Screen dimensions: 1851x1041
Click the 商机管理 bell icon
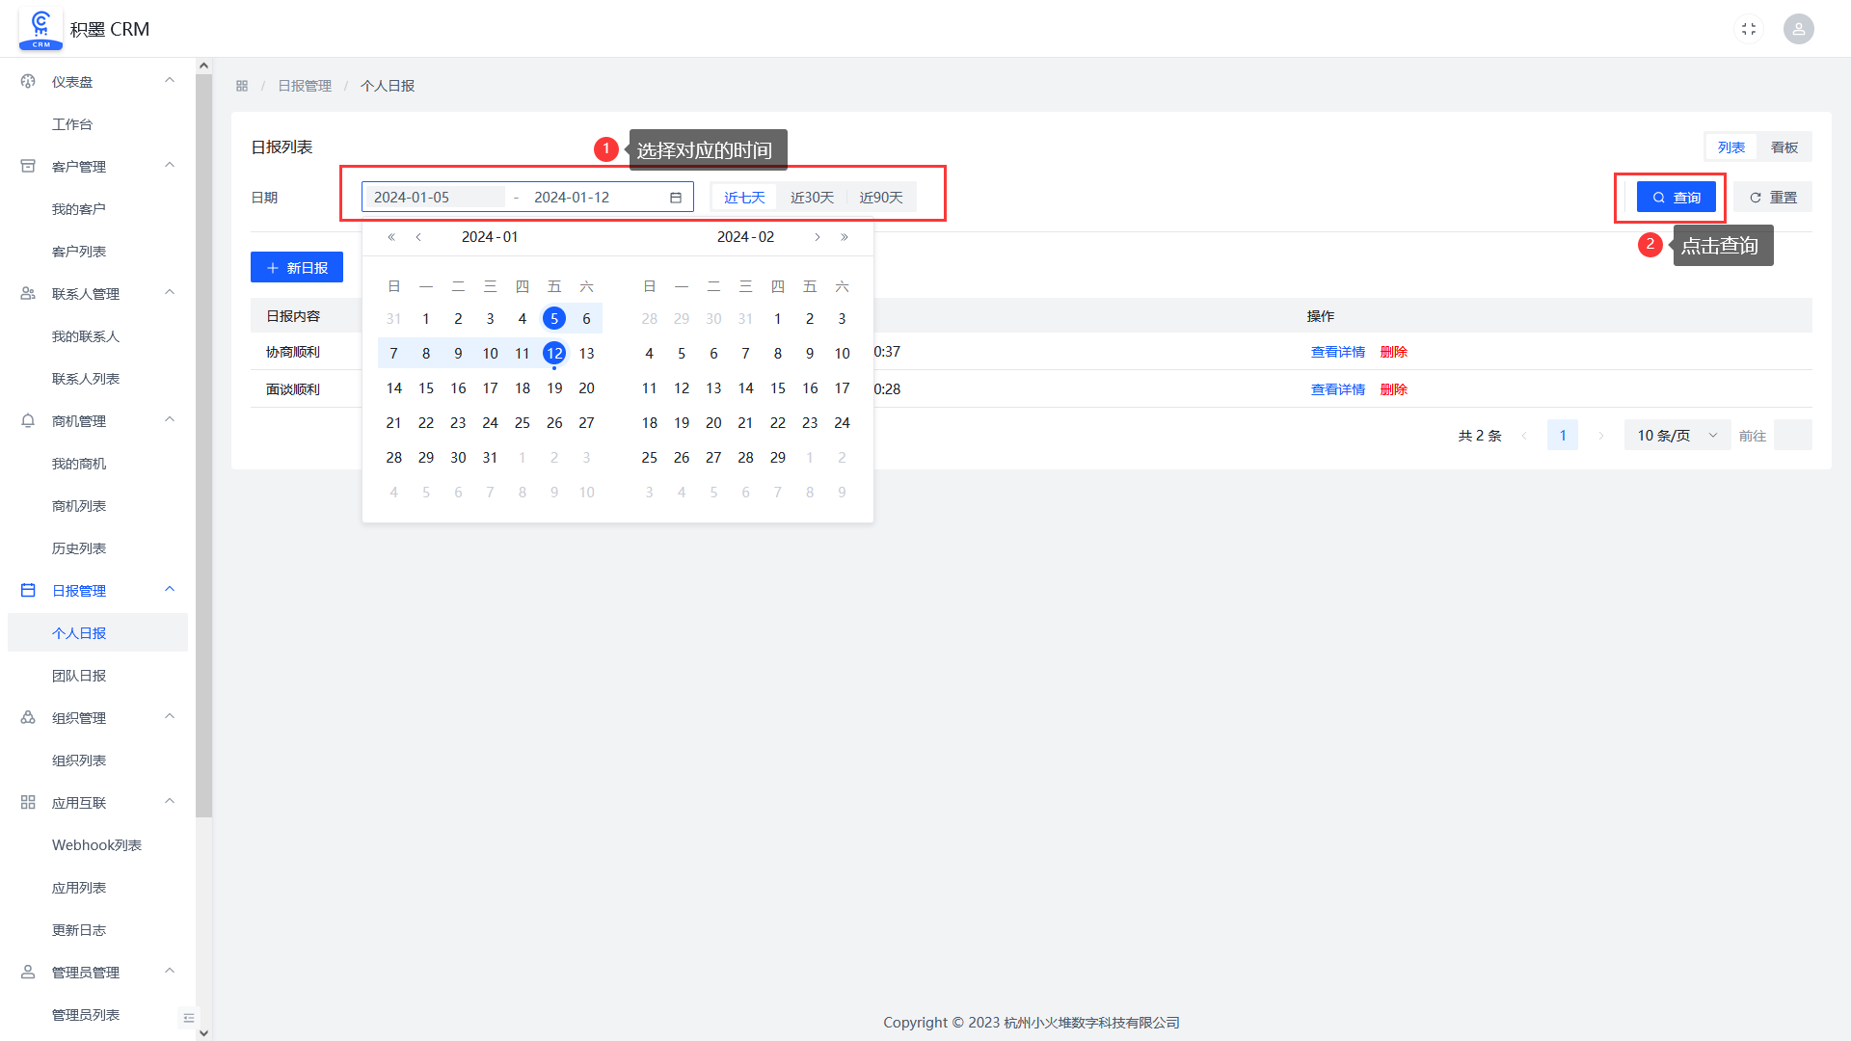point(28,421)
